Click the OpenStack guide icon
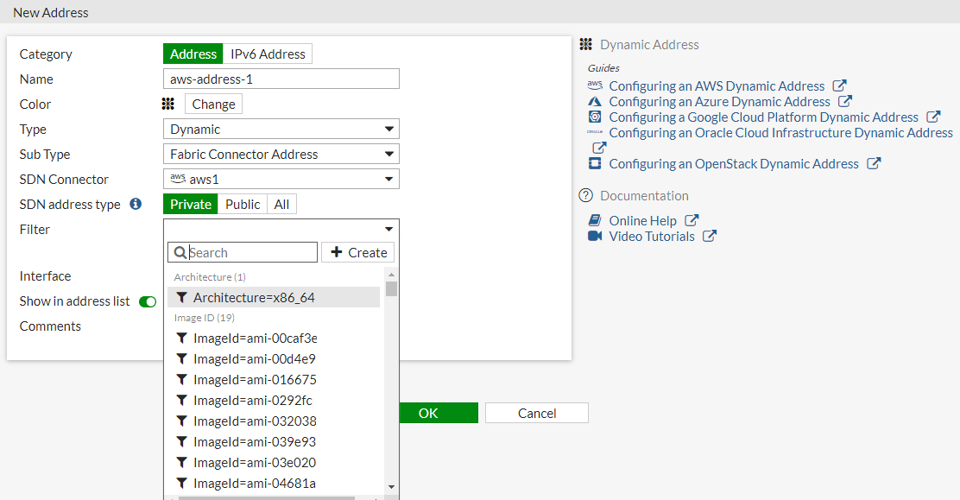This screenshot has height=500, width=960. click(x=595, y=164)
